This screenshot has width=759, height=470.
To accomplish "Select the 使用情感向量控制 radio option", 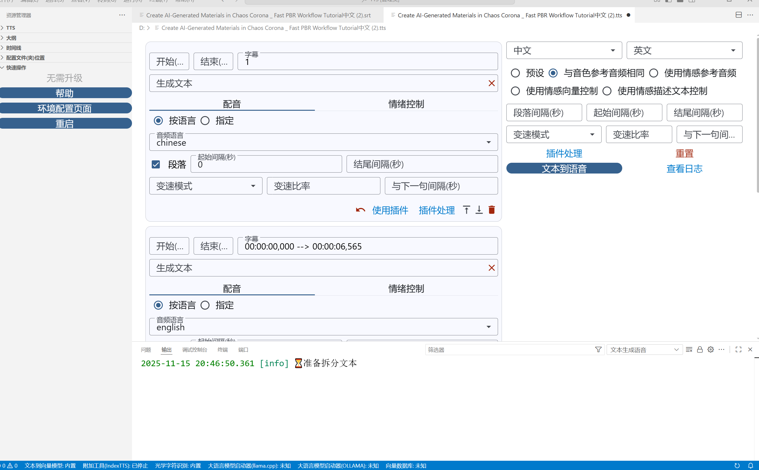I will tap(515, 91).
